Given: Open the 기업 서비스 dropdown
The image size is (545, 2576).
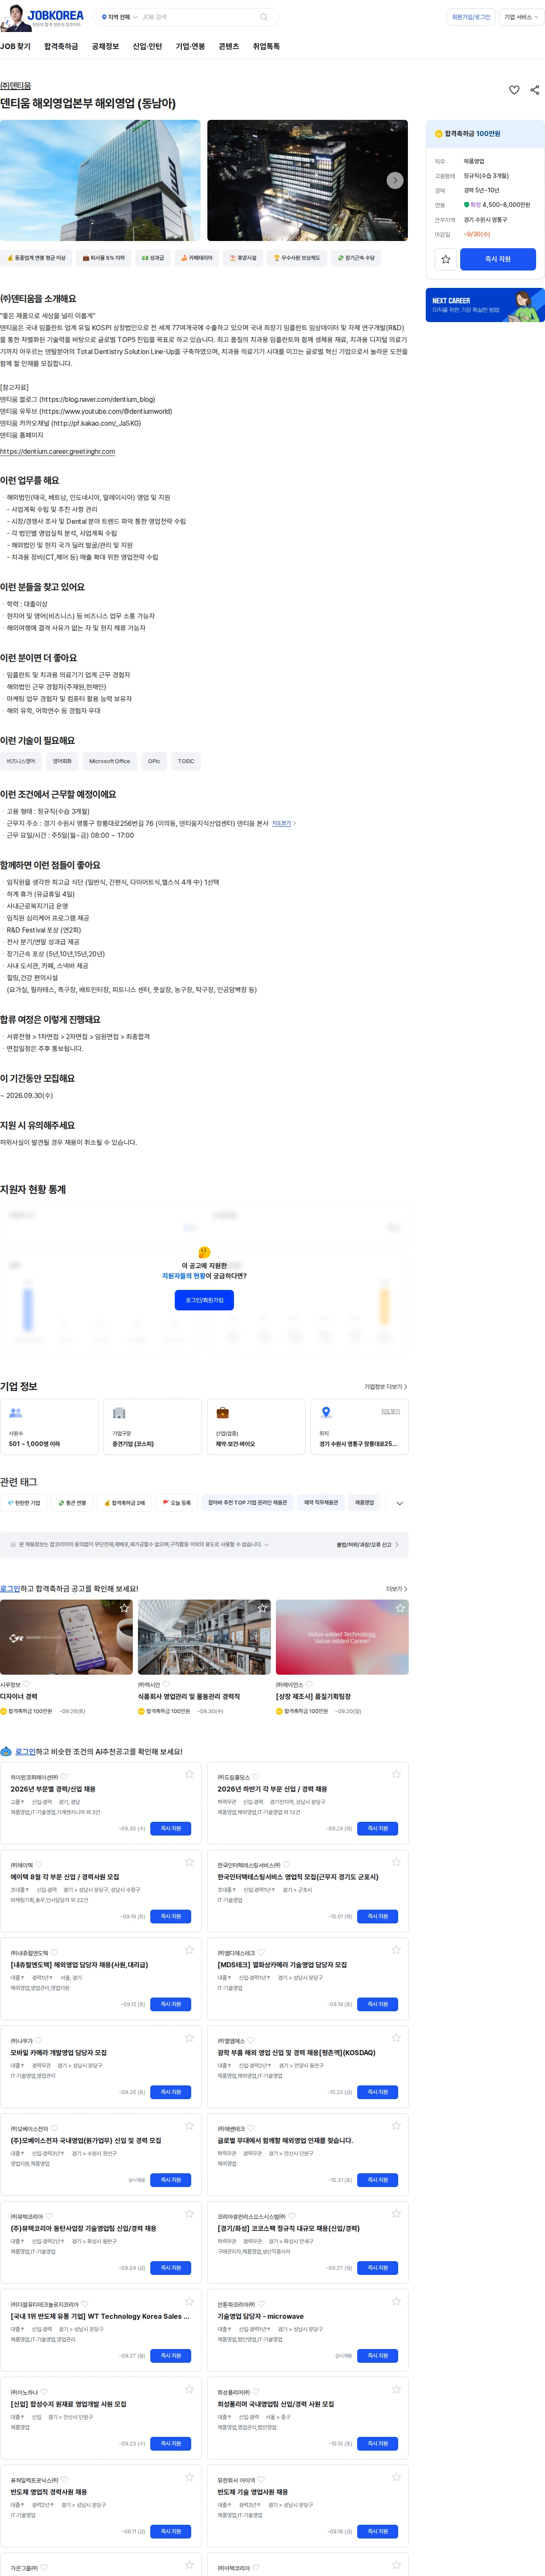Looking at the screenshot, I should point(521,17).
